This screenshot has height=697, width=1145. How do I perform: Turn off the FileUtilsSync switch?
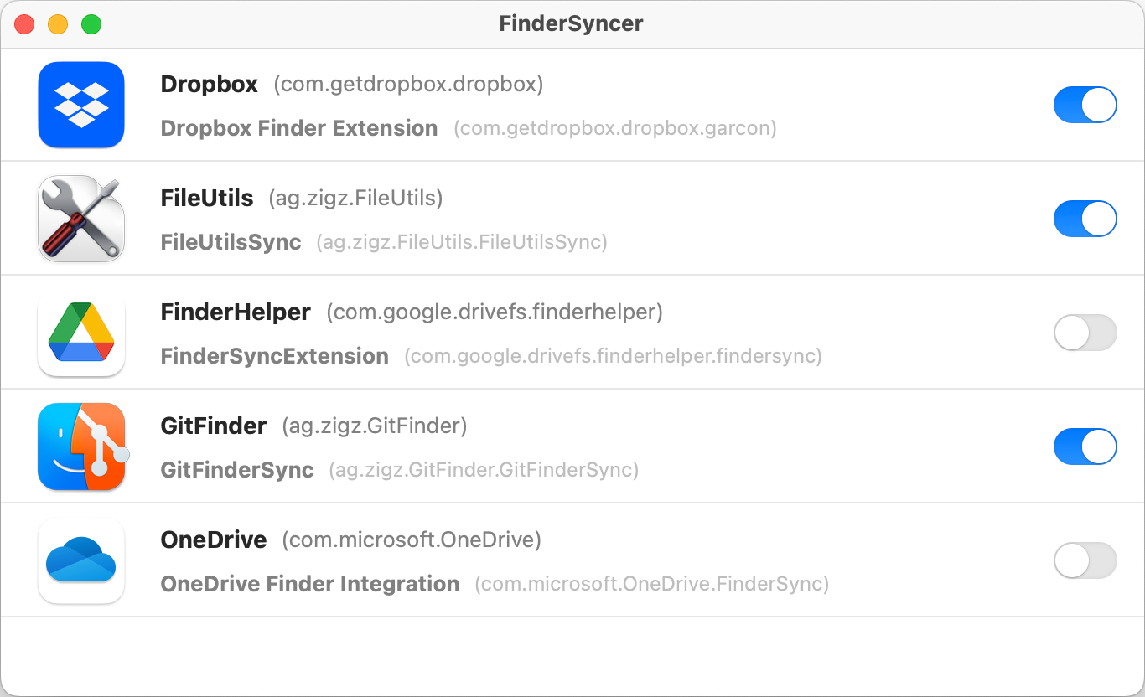1085,219
